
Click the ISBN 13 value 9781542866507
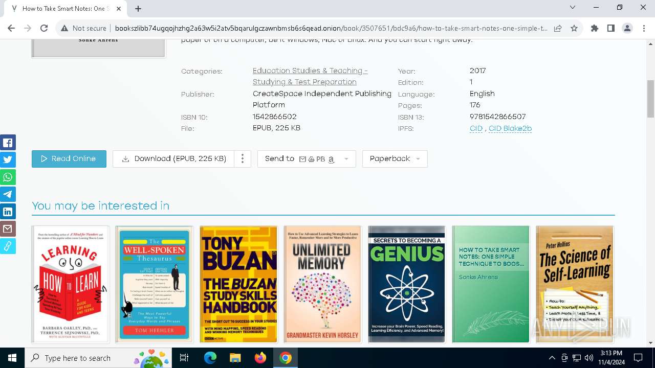point(497,117)
